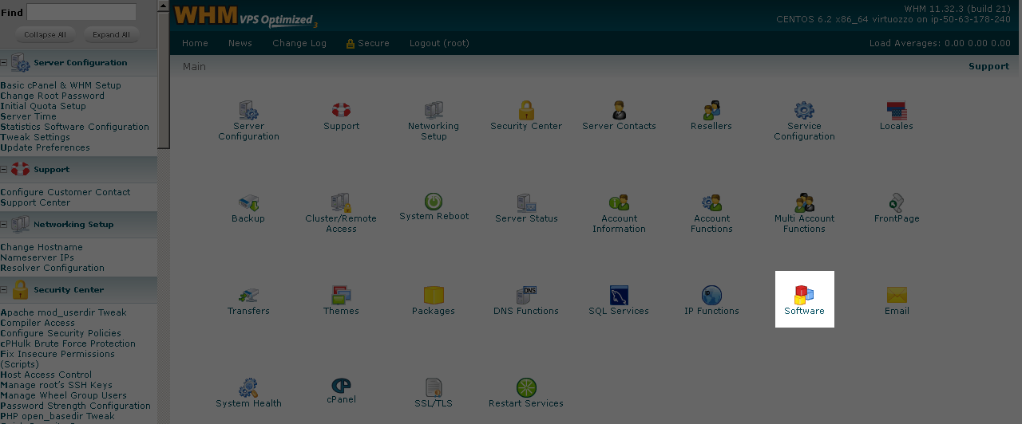Click the Collapse All button

point(45,34)
